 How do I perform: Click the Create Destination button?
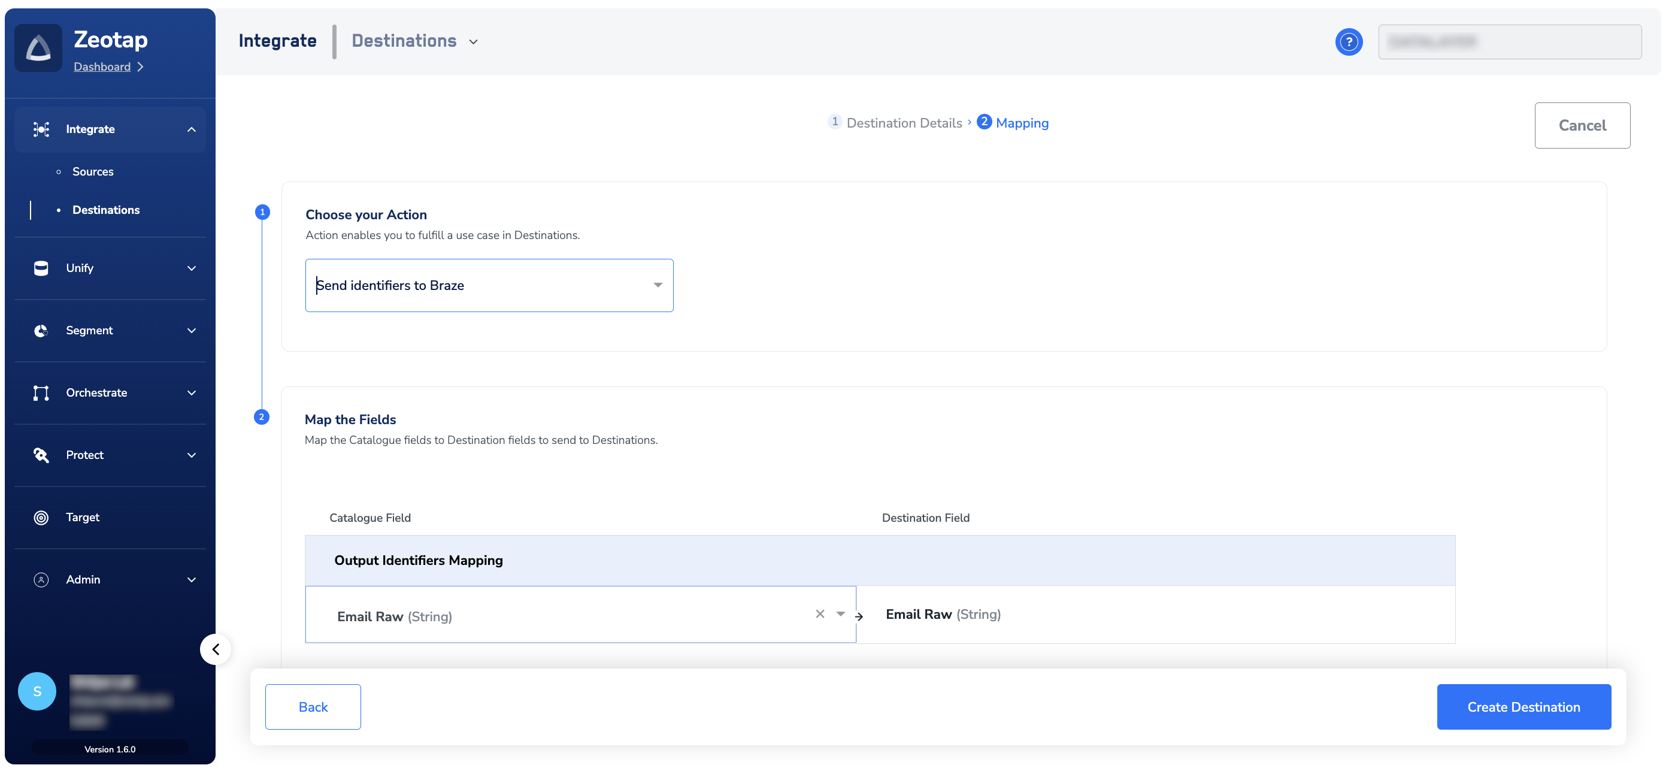point(1523,707)
